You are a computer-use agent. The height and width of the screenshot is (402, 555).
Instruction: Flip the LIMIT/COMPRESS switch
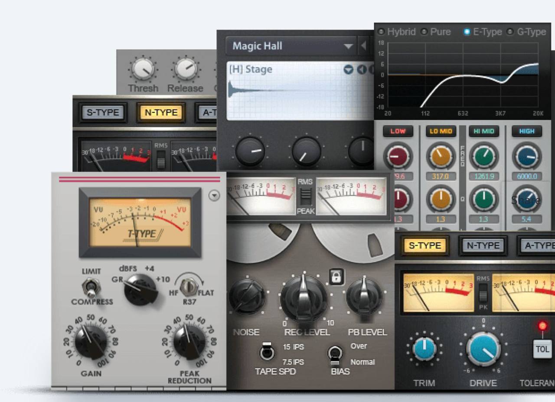[x=91, y=286]
